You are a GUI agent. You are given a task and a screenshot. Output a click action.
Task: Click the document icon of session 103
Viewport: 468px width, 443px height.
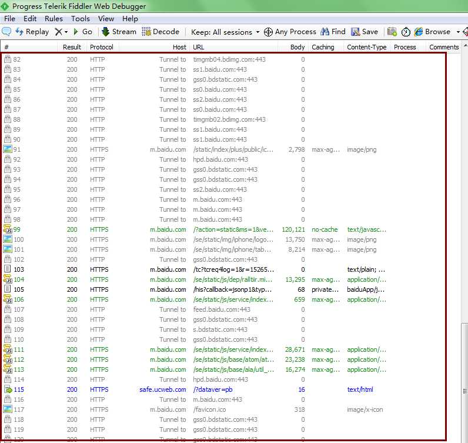pos(8,269)
